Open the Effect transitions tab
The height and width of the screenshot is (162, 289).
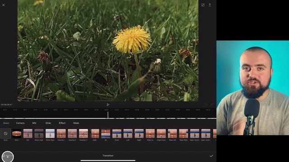(x=62, y=123)
